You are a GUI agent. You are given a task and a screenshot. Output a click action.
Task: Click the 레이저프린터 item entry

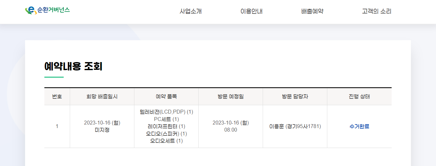pos(166,126)
